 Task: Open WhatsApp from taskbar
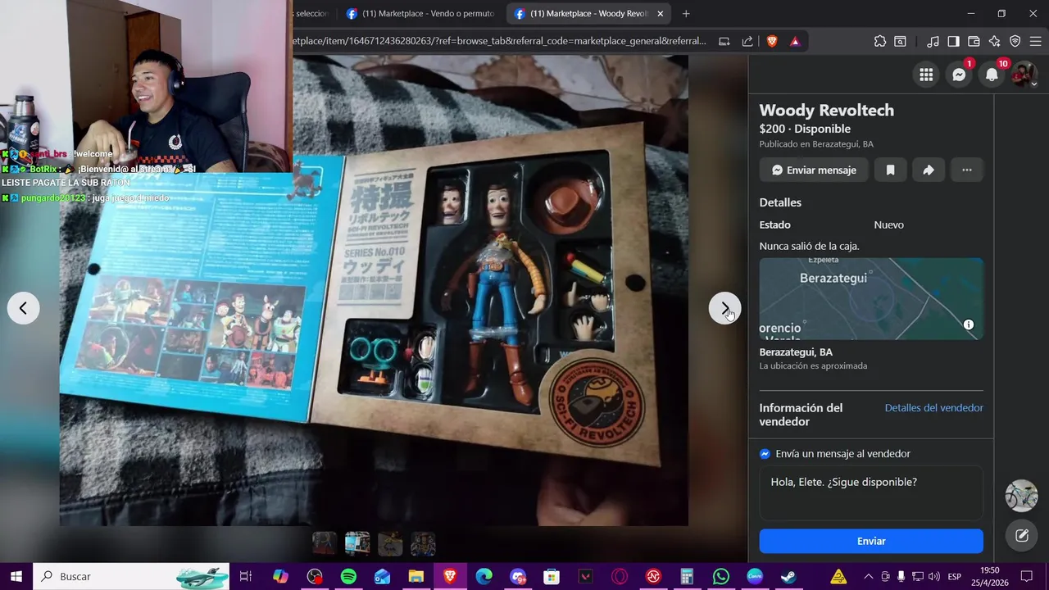720,576
